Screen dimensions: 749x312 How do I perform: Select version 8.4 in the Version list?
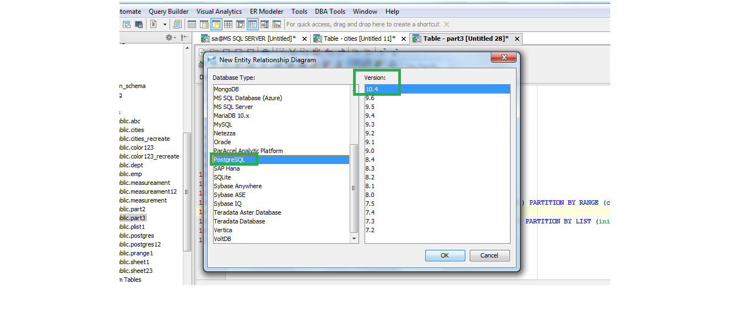(x=437, y=160)
